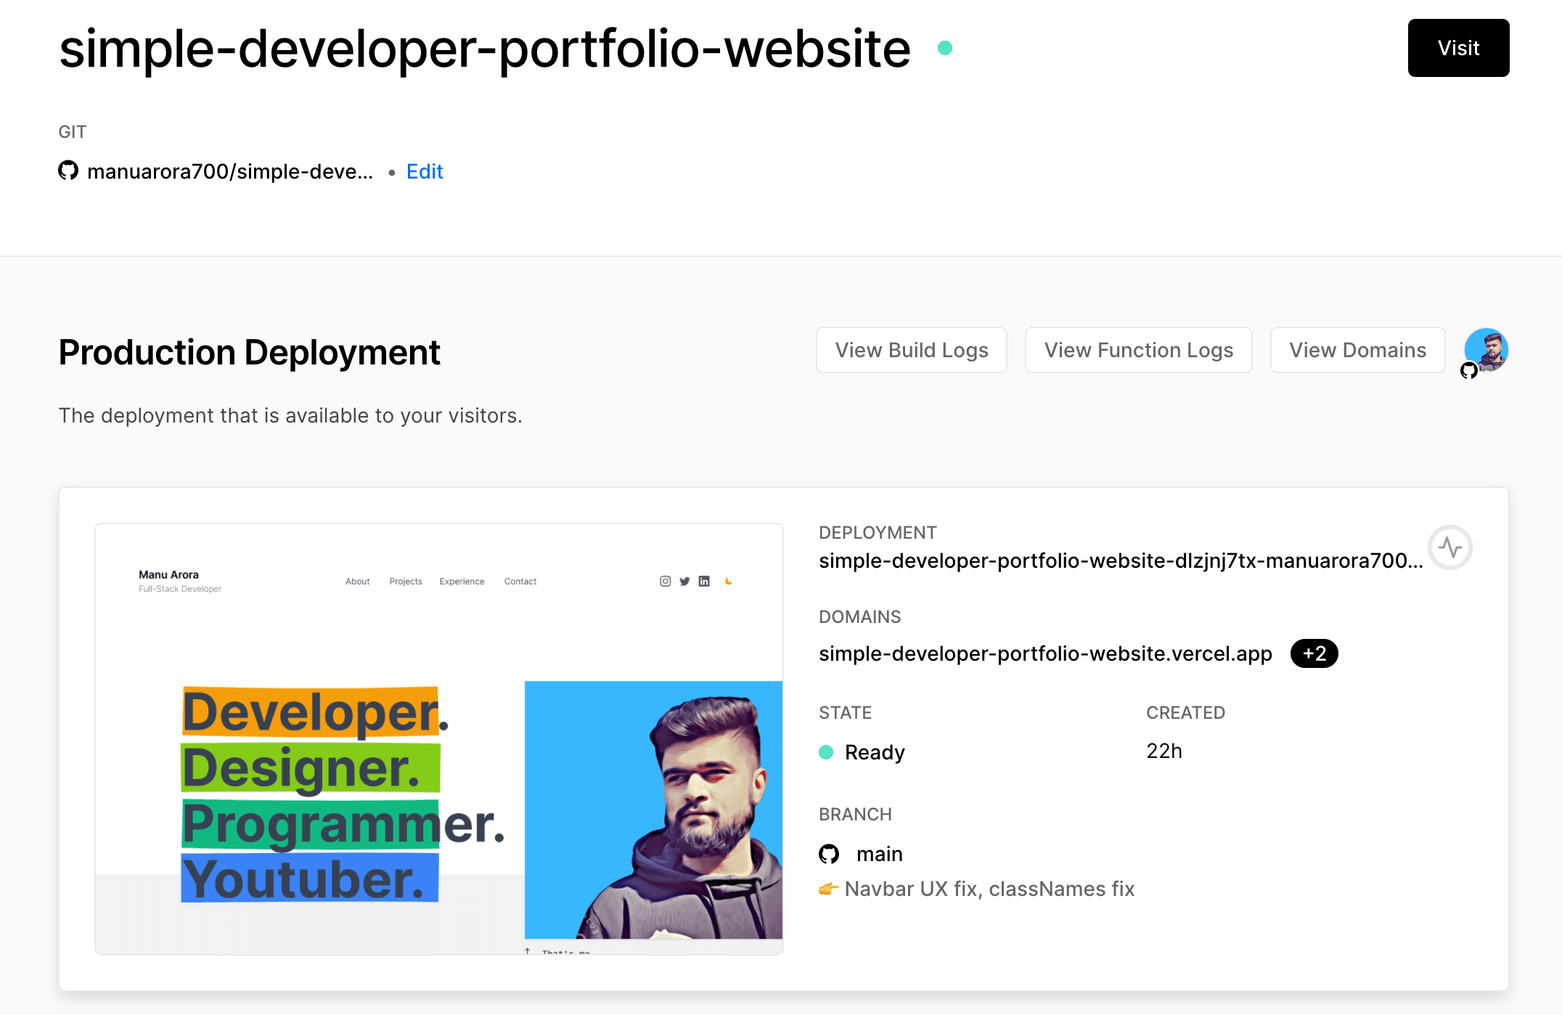Click GitHub icon next to repository name
This screenshot has width=1562, height=1015.
tap(68, 171)
